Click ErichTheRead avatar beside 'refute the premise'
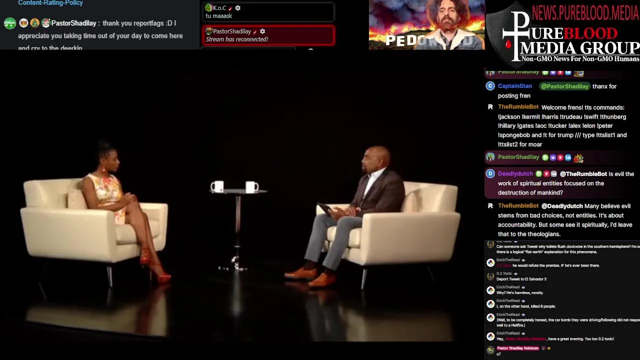Image resolution: width=640 pixels, height=360 pixels. coord(490,263)
